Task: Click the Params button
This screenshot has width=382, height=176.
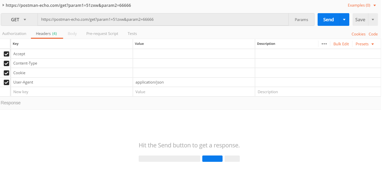Action: [x=301, y=19]
